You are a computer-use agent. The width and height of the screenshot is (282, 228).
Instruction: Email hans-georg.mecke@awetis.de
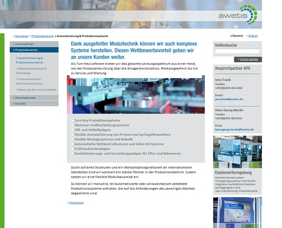click(234, 129)
